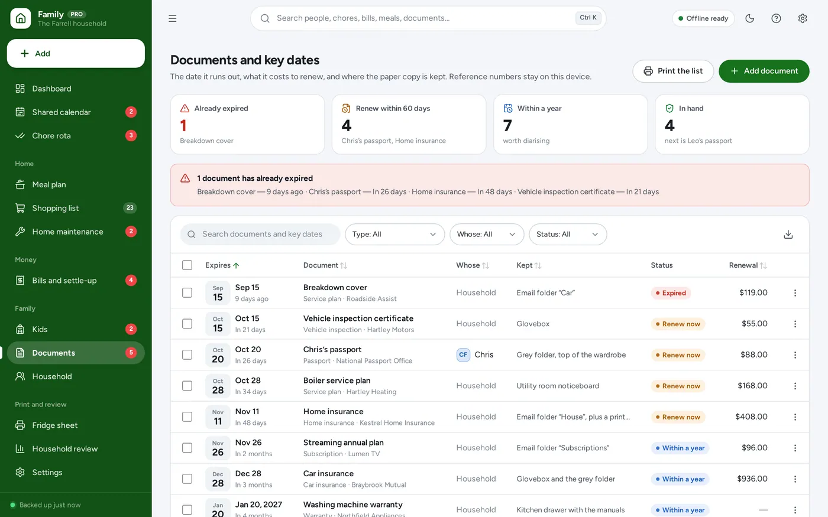Switch to dark mode moon icon

click(750, 18)
